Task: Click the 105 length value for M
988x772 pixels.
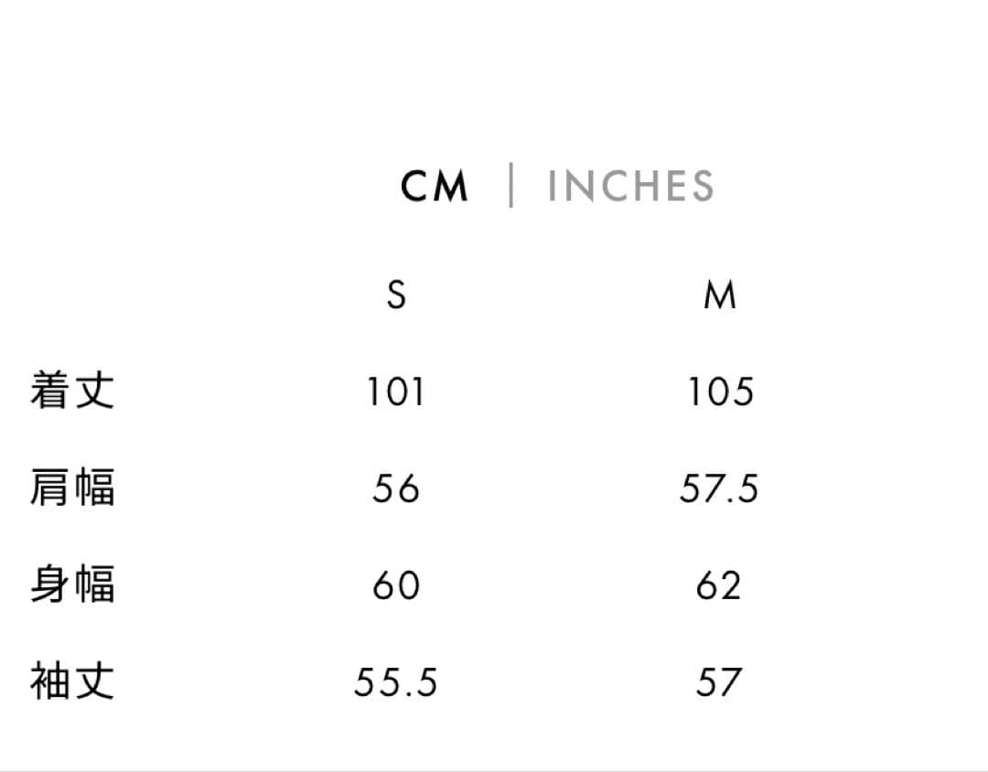Action: pyautogui.click(x=721, y=392)
